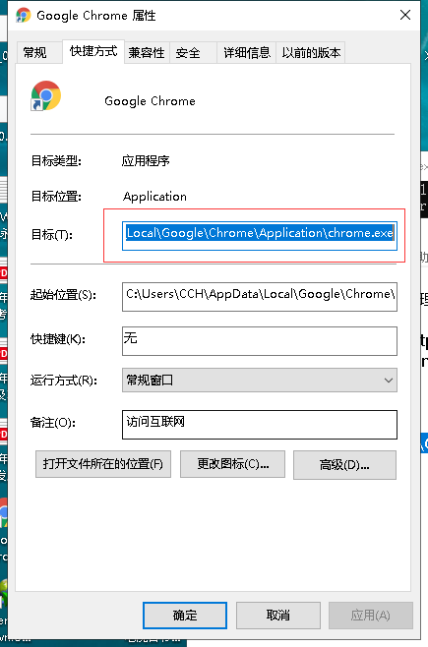428x647 pixels.
Task: Close the Google Chrome properties dialog
Action: point(405,15)
